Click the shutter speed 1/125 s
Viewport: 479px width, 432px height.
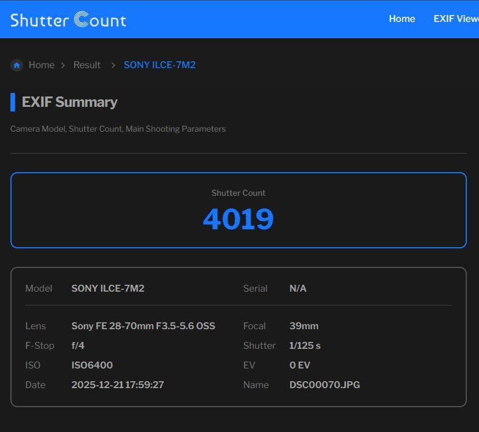coord(305,345)
